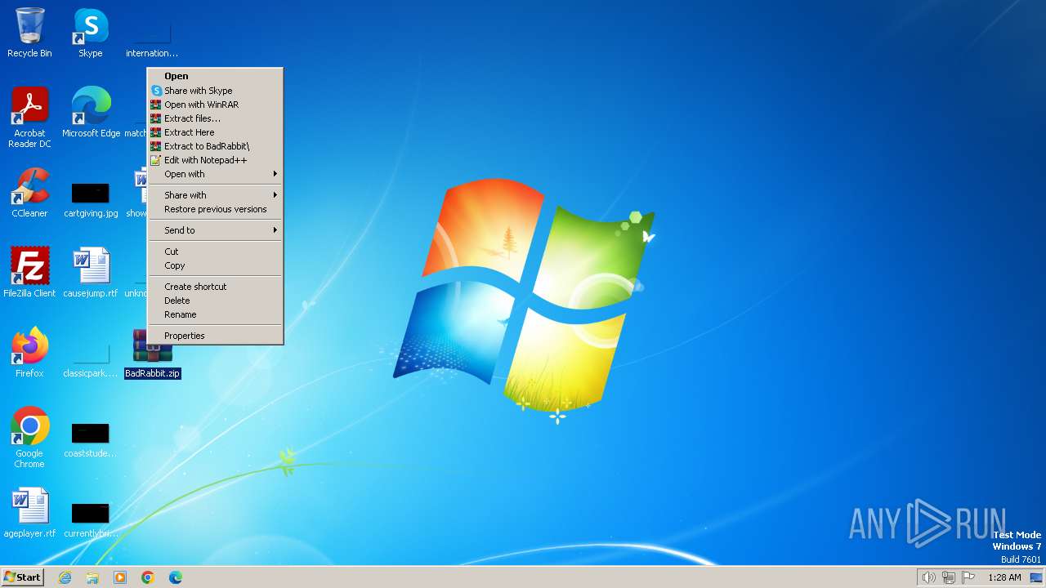Choose Restore previous versions
This screenshot has height=588, width=1046.
coord(215,209)
